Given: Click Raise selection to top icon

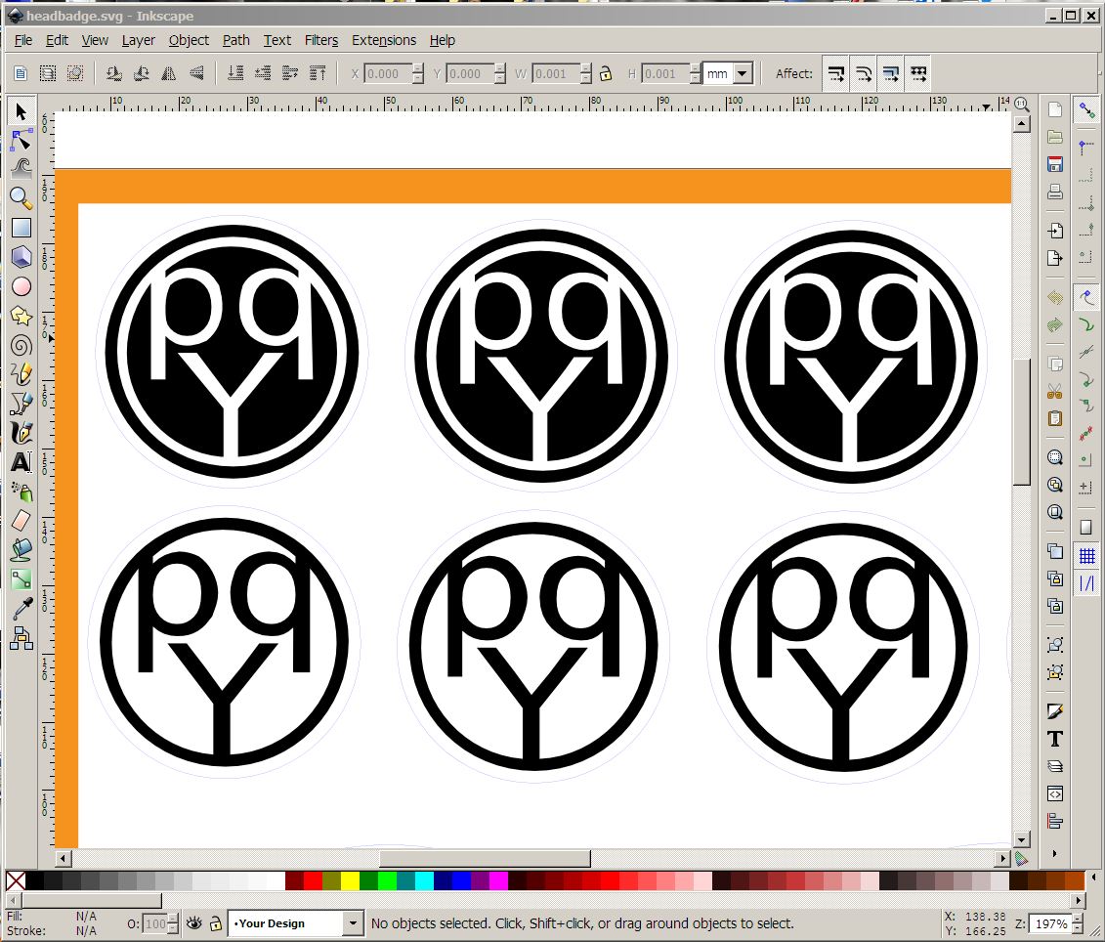Looking at the screenshot, I should tap(318, 73).
